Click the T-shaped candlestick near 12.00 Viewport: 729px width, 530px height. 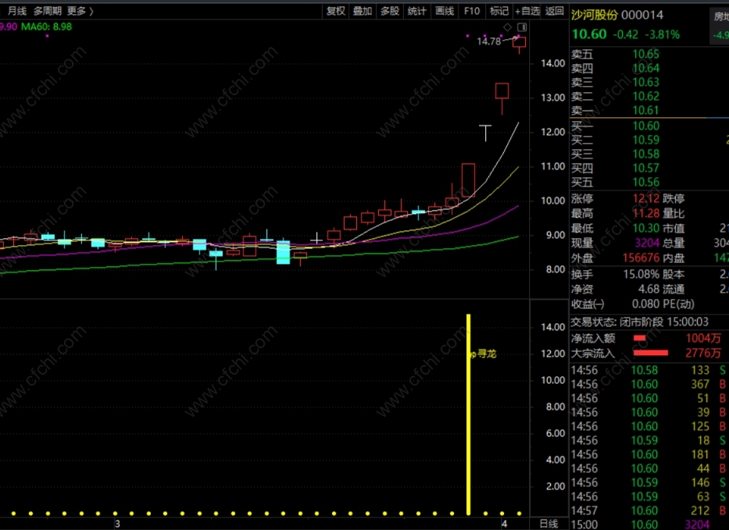485,133
